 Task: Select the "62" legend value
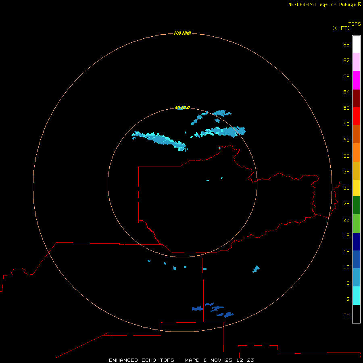click(x=346, y=60)
